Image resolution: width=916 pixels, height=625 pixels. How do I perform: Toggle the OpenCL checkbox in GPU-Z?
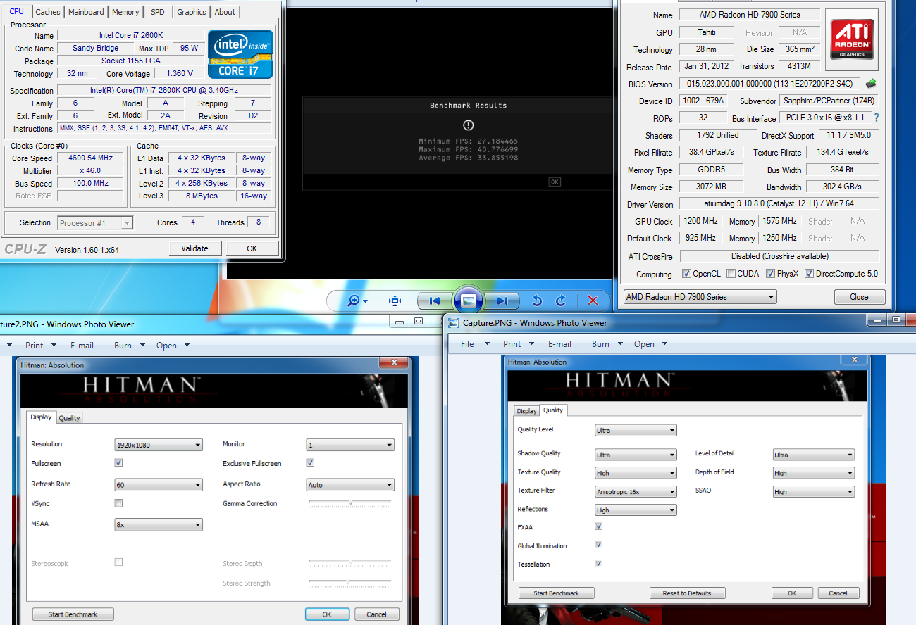point(687,274)
